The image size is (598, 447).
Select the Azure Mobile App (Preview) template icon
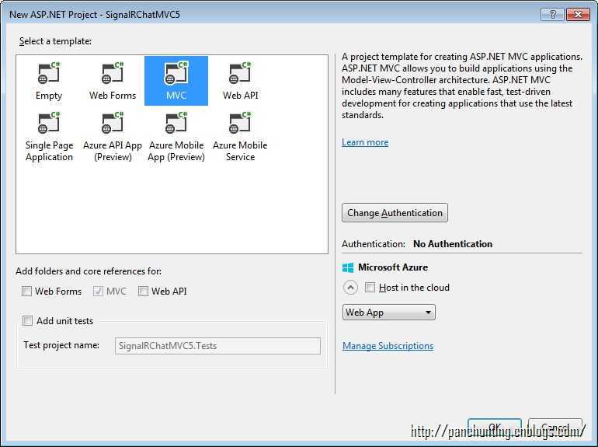point(176,123)
